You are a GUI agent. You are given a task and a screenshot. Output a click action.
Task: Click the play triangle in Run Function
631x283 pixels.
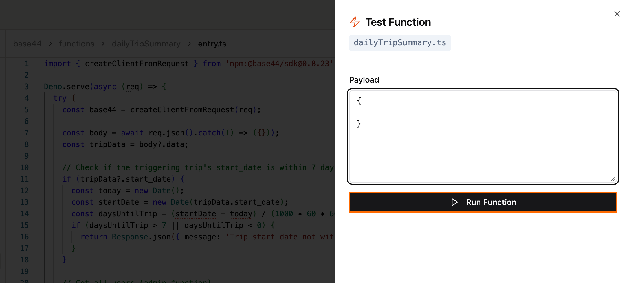455,202
